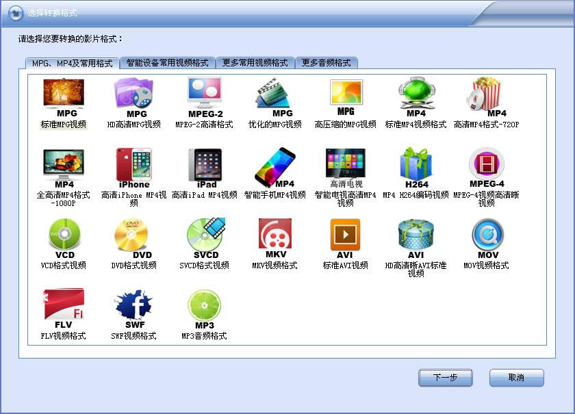This screenshot has height=414, width=575.
Task: Open the MPG、MP4及常用格式 tab
Action: tap(73, 63)
